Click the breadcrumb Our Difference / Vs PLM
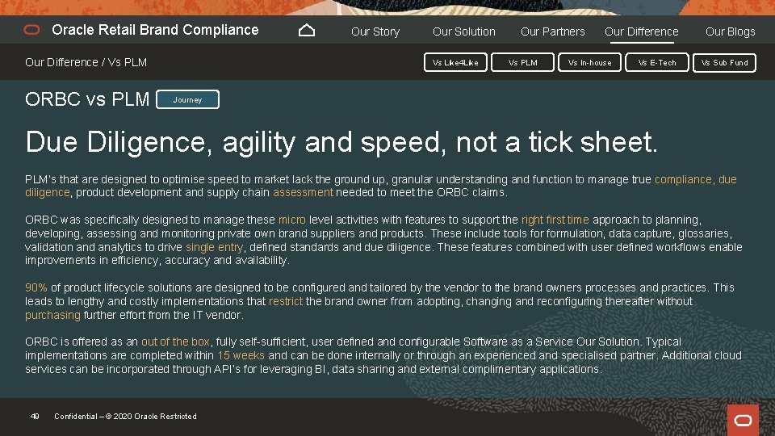 pos(86,62)
